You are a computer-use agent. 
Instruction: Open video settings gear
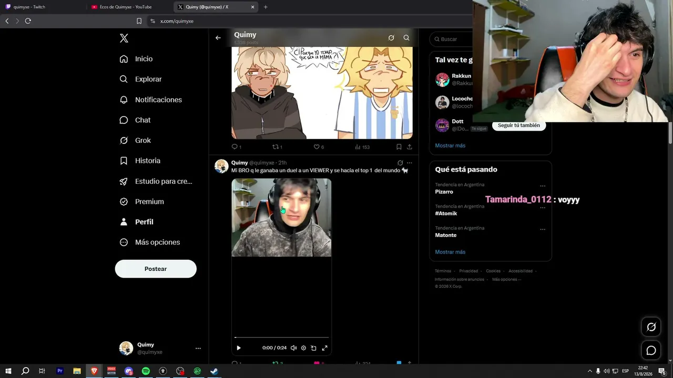pos(303,348)
